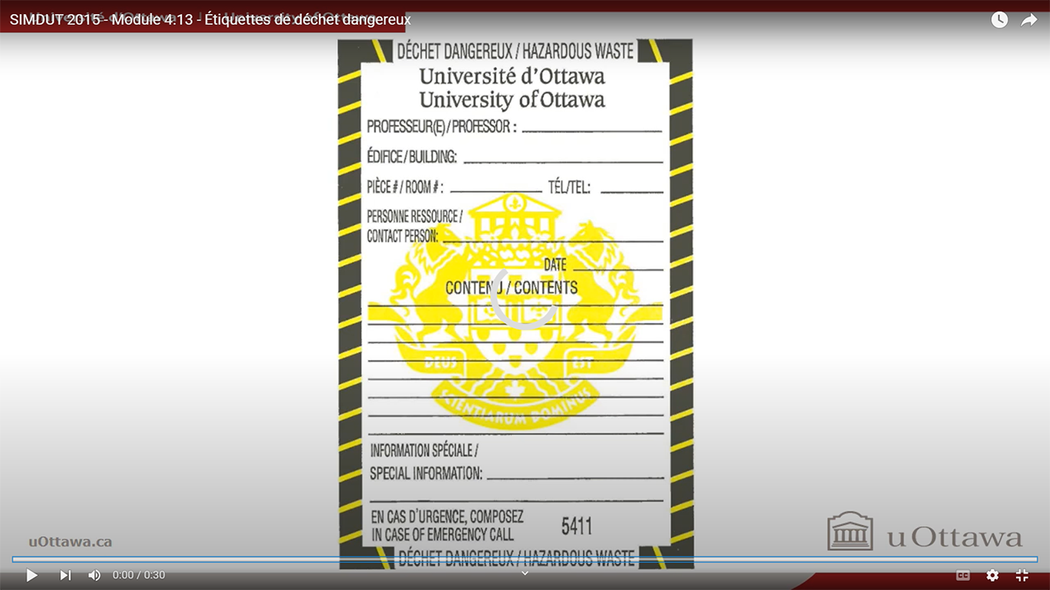The image size is (1050, 590).
Task: Click the video progress bar at its midpoint
Action: [x=524, y=559]
